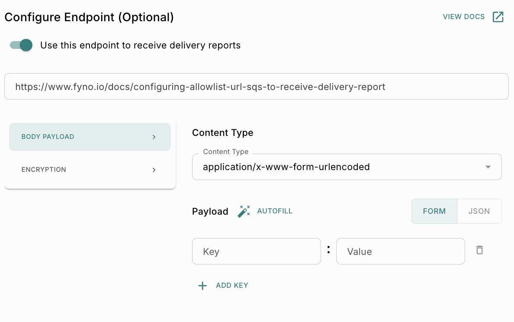Screen dimensions: 514x322
Task: Open the external link icon beside View Docs
Action: click(498, 17)
